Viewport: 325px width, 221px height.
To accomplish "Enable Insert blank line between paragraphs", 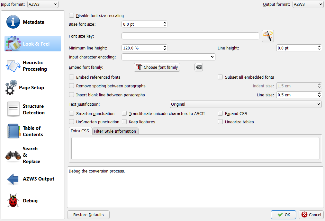I will [x=71, y=95].
